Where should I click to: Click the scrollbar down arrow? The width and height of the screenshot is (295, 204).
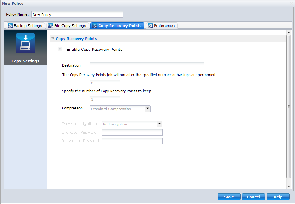(x=289, y=186)
